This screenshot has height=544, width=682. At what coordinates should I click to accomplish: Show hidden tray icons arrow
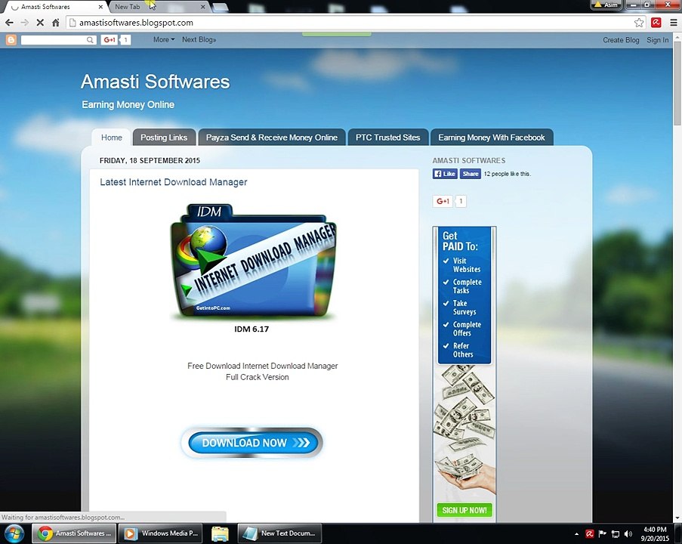pos(576,534)
